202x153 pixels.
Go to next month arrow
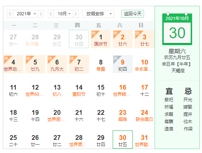pos(75,14)
